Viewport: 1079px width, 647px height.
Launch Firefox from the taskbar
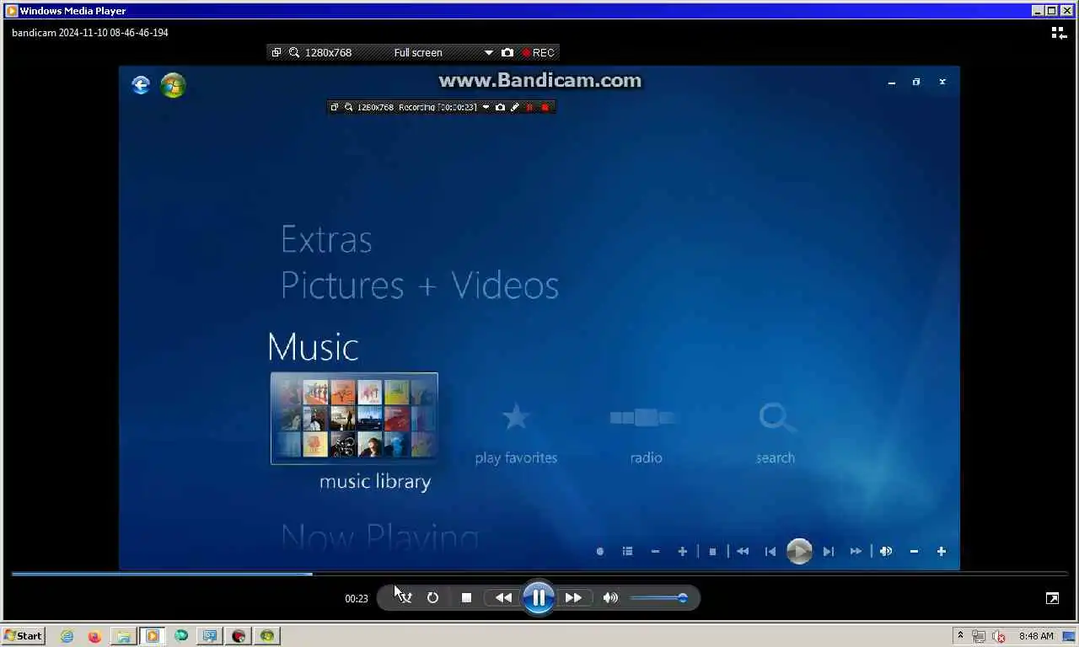[94, 636]
